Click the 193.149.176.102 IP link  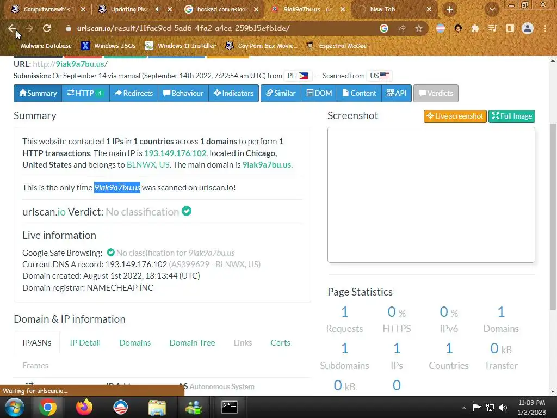[x=175, y=153]
